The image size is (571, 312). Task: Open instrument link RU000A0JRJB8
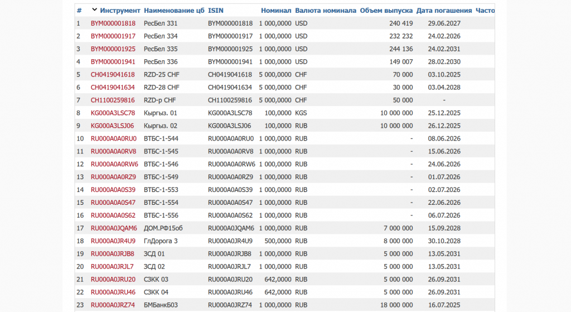[x=113, y=254]
